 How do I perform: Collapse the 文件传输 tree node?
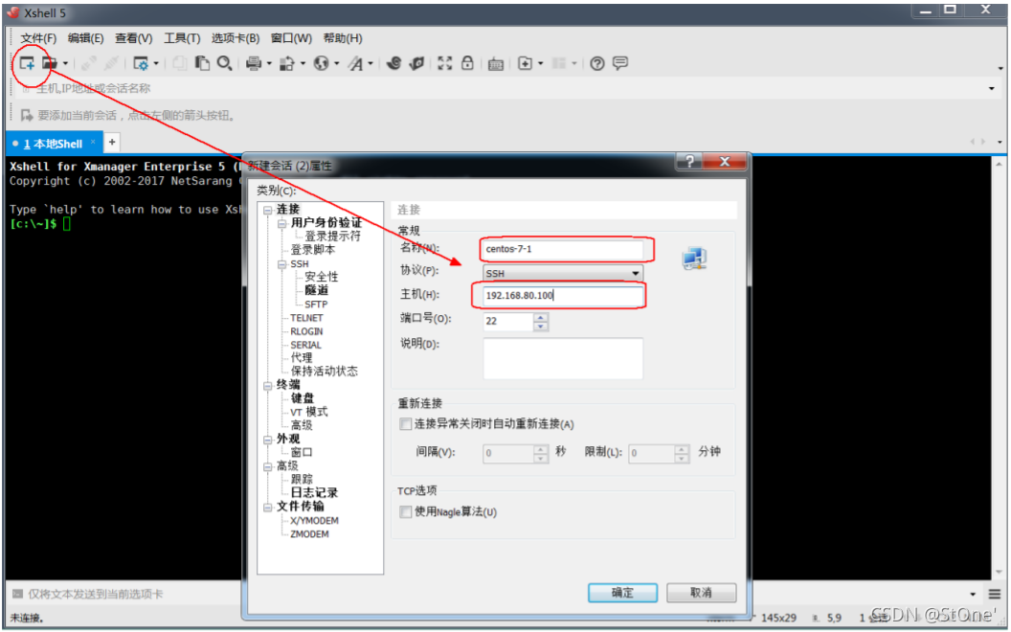click(x=267, y=508)
